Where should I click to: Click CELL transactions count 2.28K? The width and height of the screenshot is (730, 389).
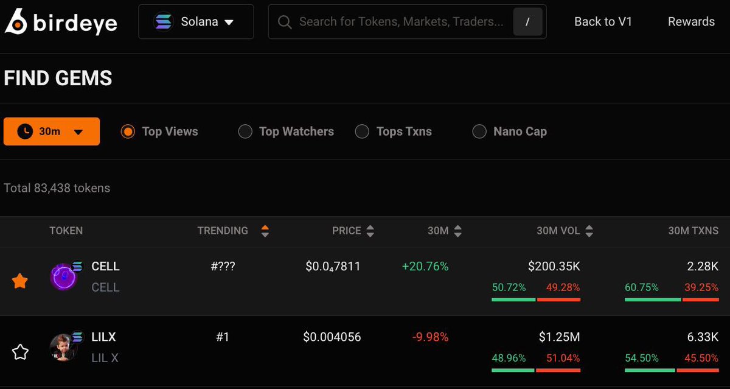(x=703, y=267)
